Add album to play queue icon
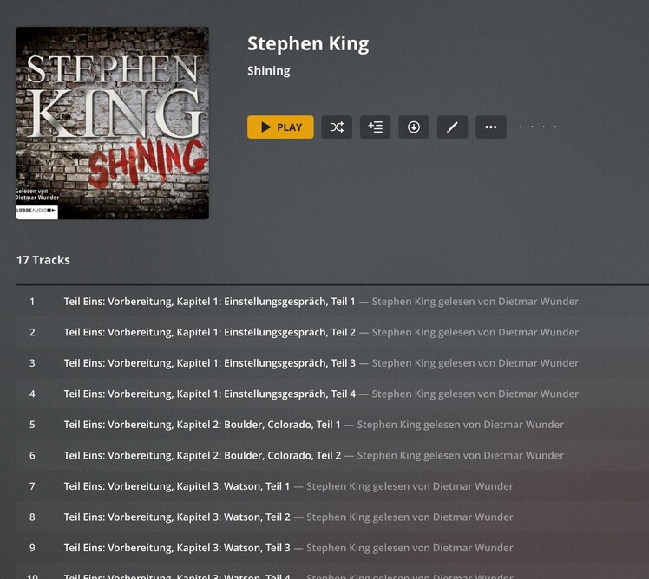Viewport: 649px width, 579px height. (x=375, y=127)
